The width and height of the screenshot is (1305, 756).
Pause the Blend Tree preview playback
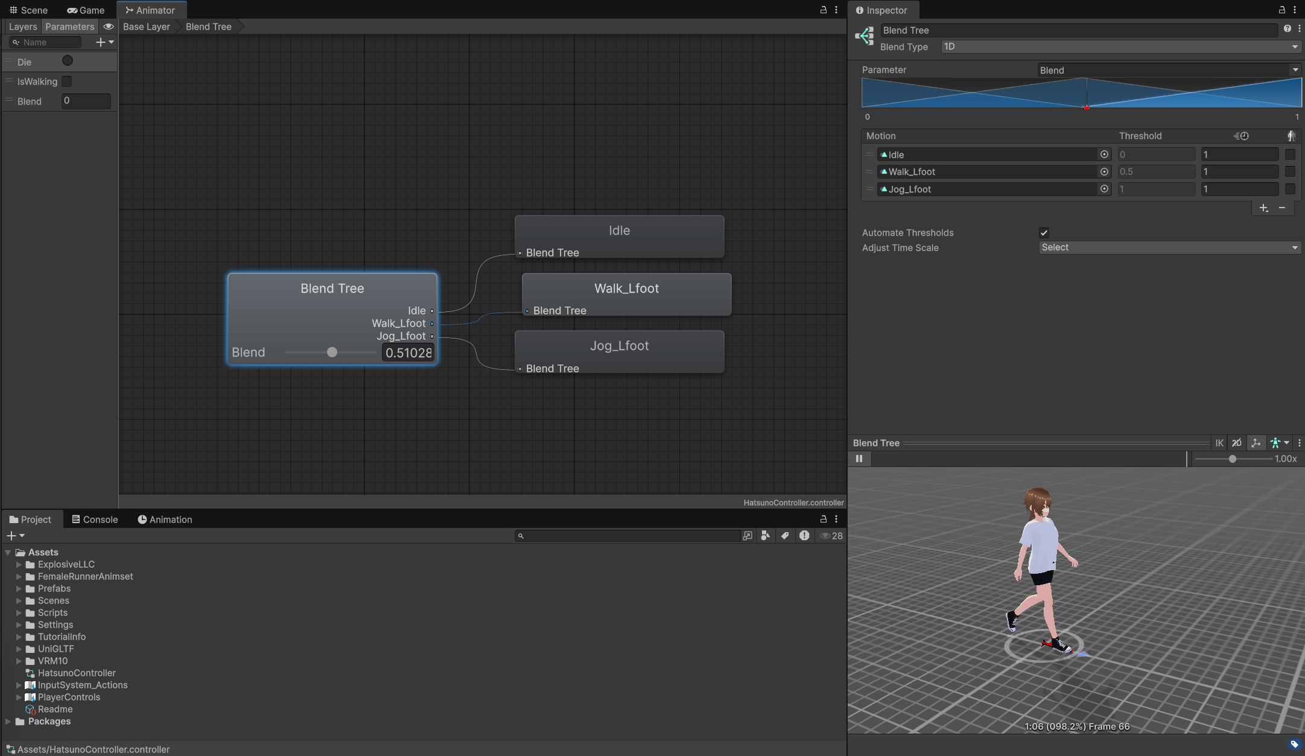click(859, 459)
